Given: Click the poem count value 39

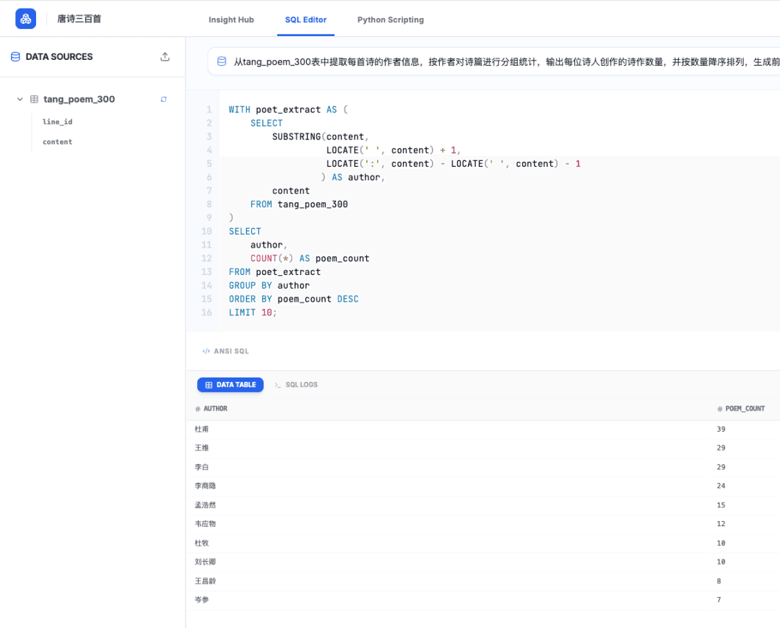Looking at the screenshot, I should tap(721, 429).
